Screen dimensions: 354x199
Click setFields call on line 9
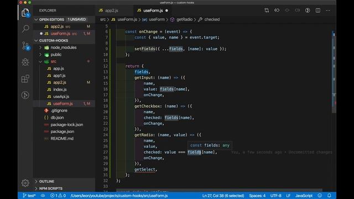click(x=145, y=49)
